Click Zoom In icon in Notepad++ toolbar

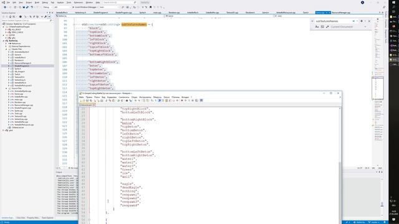point(135,101)
